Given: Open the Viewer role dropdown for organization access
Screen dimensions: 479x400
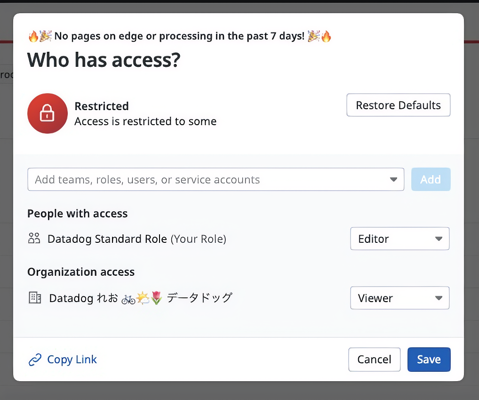Looking at the screenshot, I should (399, 298).
